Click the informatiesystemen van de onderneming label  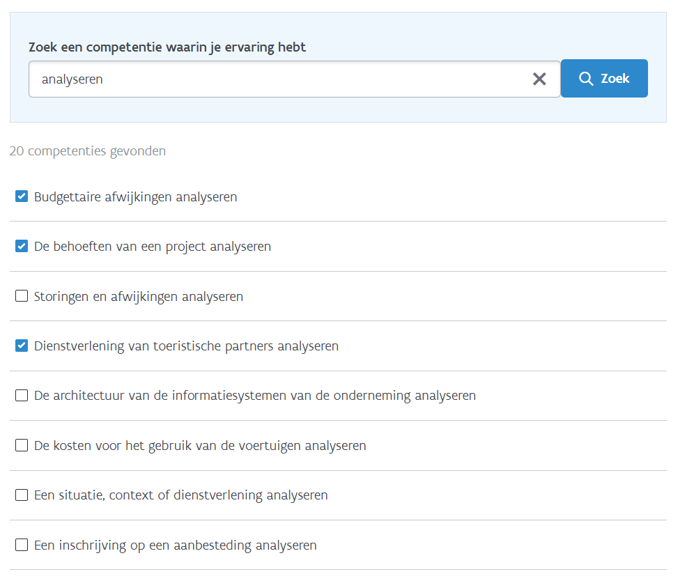255,396
